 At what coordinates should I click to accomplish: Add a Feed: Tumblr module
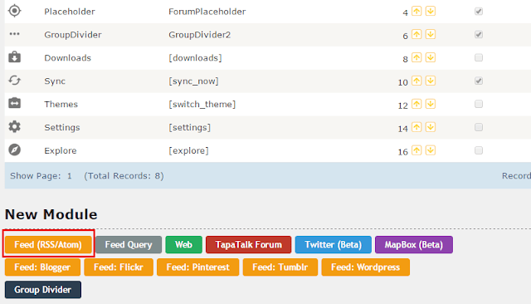click(280, 267)
